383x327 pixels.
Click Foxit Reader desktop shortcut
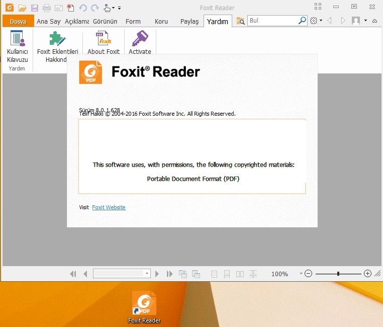(x=144, y=307)
